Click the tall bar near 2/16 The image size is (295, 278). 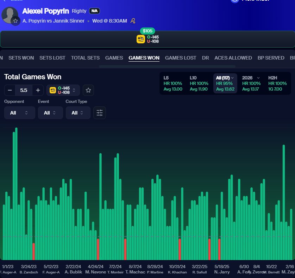(x=284, y=202)
